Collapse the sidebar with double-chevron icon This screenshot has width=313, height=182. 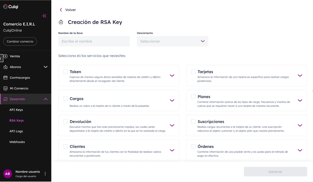[44, 16]
